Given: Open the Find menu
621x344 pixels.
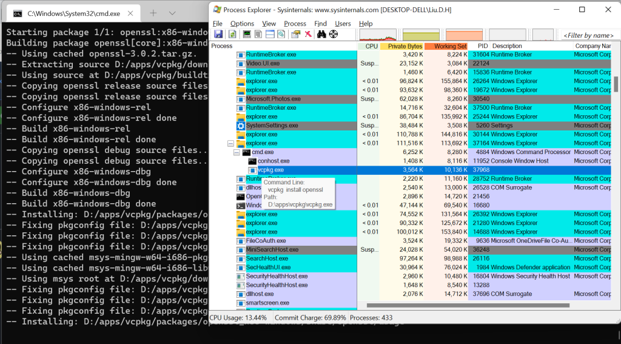Looking at the screenshot, I should point(320,24).
